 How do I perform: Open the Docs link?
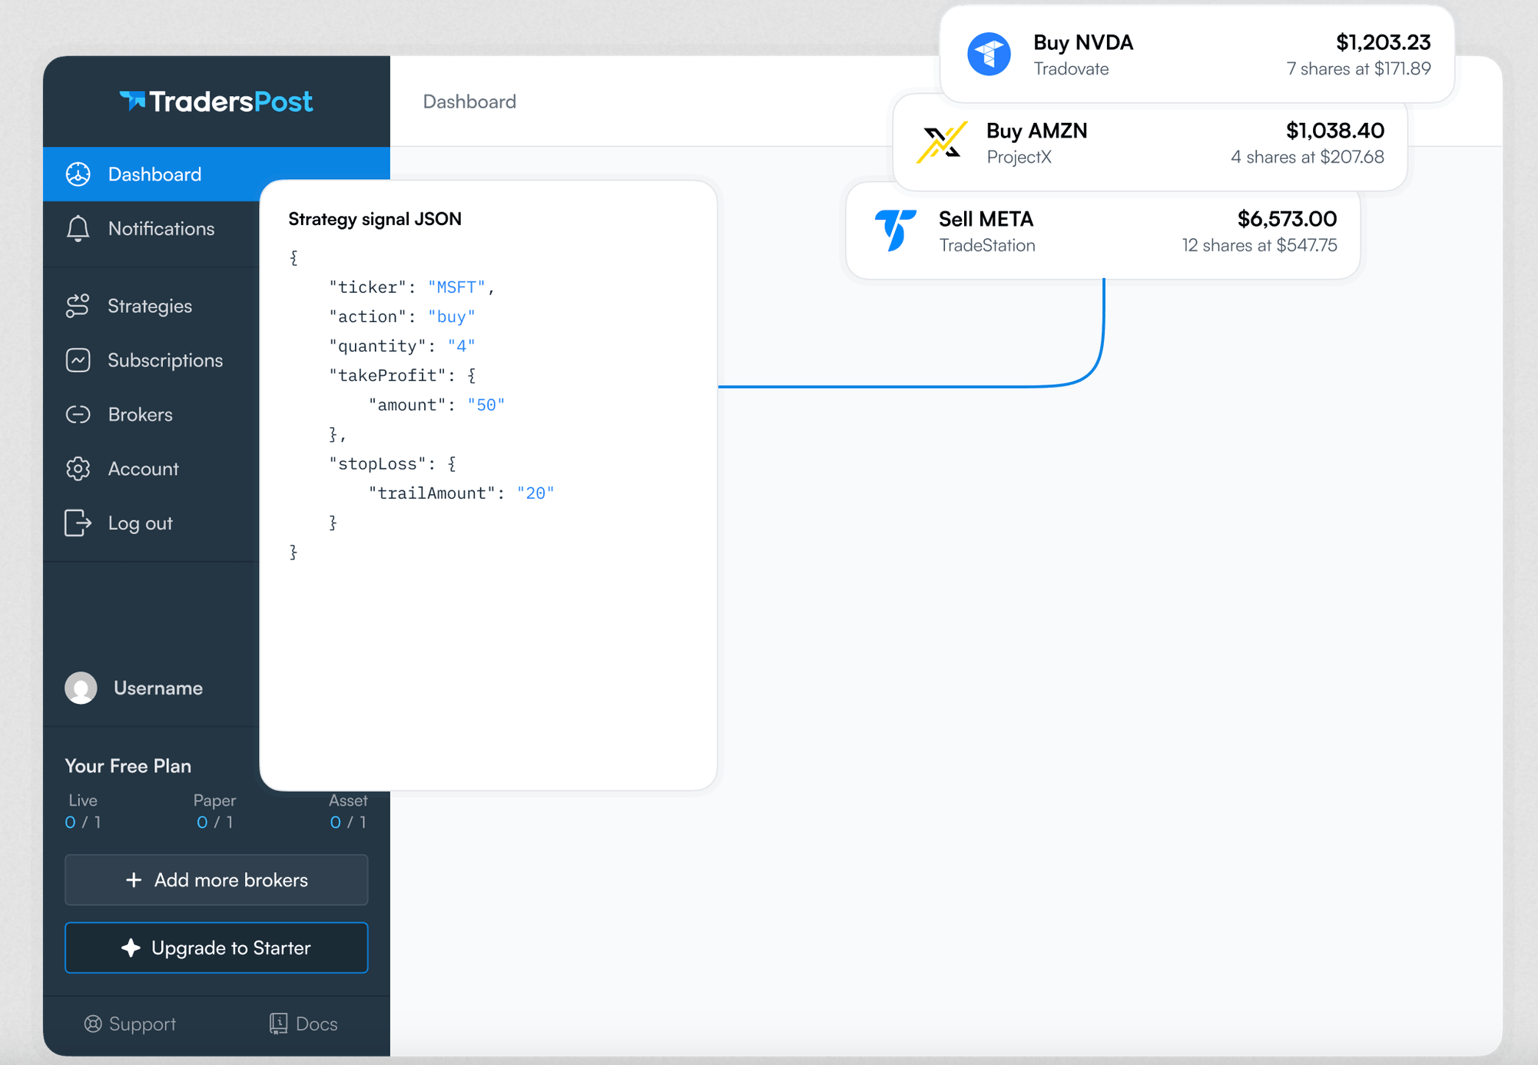pyautogui.click(x=303, y=1024)
